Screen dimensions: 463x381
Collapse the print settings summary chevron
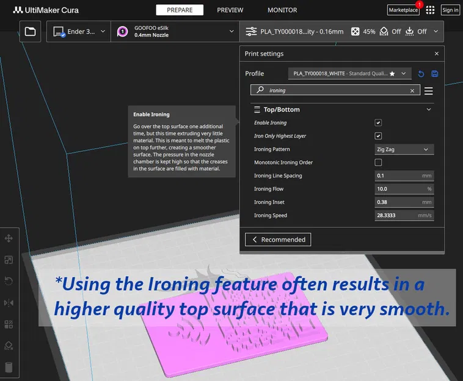436,31
